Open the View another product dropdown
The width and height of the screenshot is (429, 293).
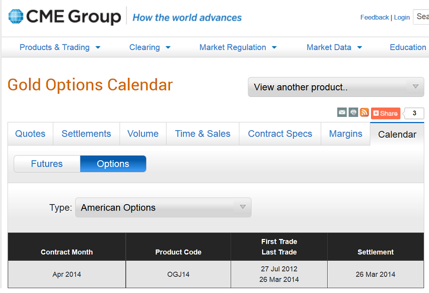336,87
